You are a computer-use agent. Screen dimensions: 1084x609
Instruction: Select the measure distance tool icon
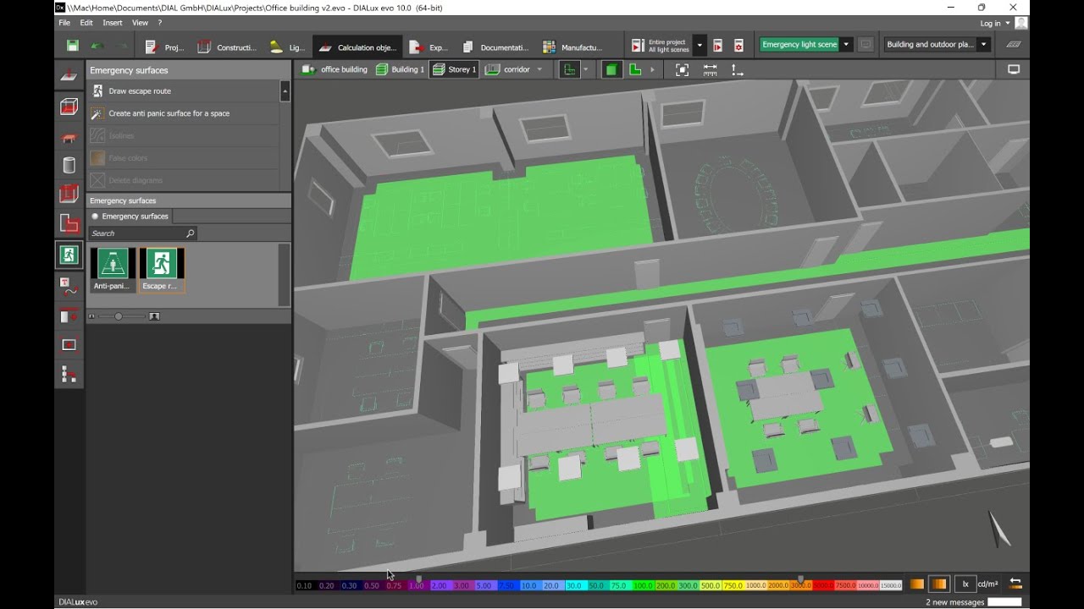click(x=710, y=70)
